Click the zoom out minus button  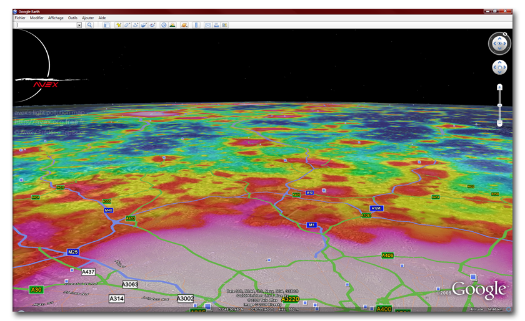click(499, 123)
